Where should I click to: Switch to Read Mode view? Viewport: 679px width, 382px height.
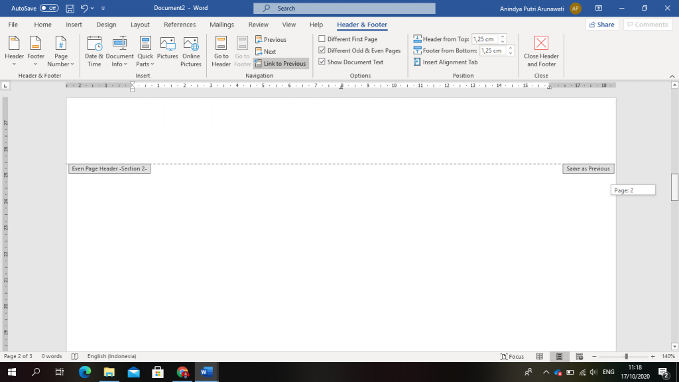tap(540, 356)
